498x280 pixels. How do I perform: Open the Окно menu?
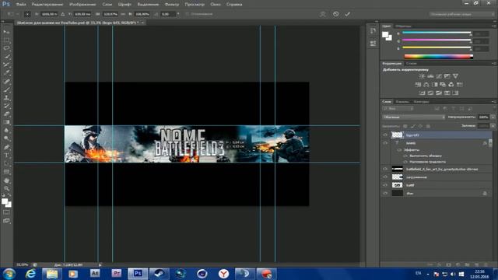216,5
